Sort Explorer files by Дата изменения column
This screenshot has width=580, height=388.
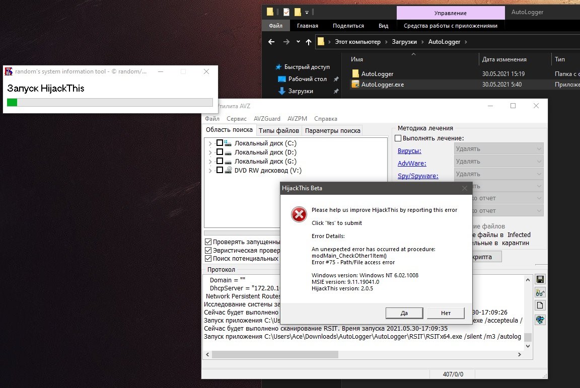tap(504, 59)
